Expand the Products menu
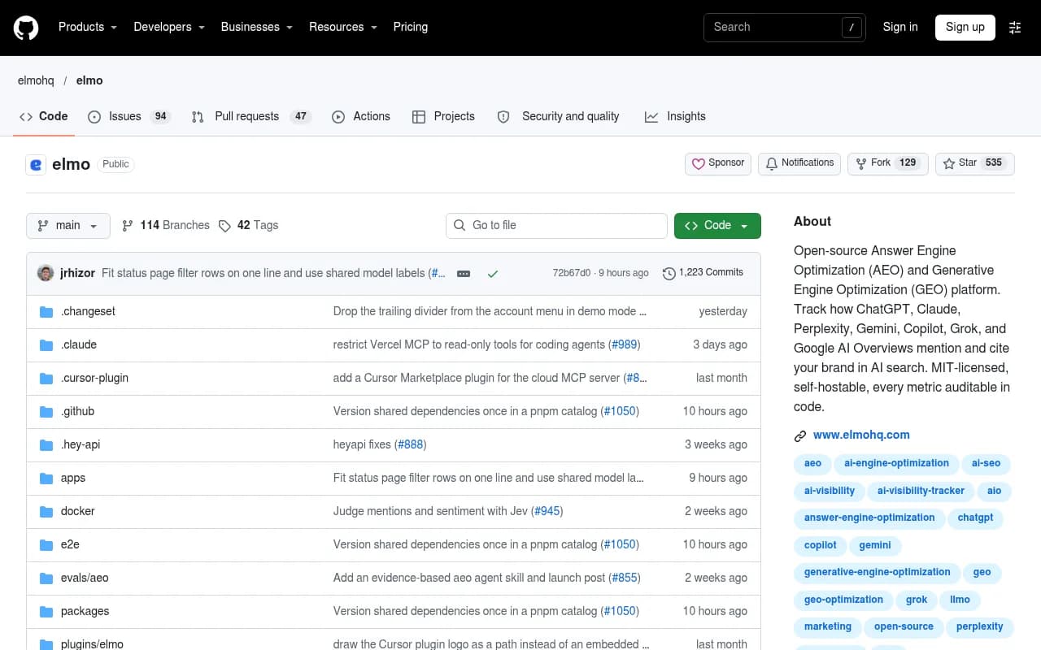This screenshot has width=1041, height=650. coord(88,27)
